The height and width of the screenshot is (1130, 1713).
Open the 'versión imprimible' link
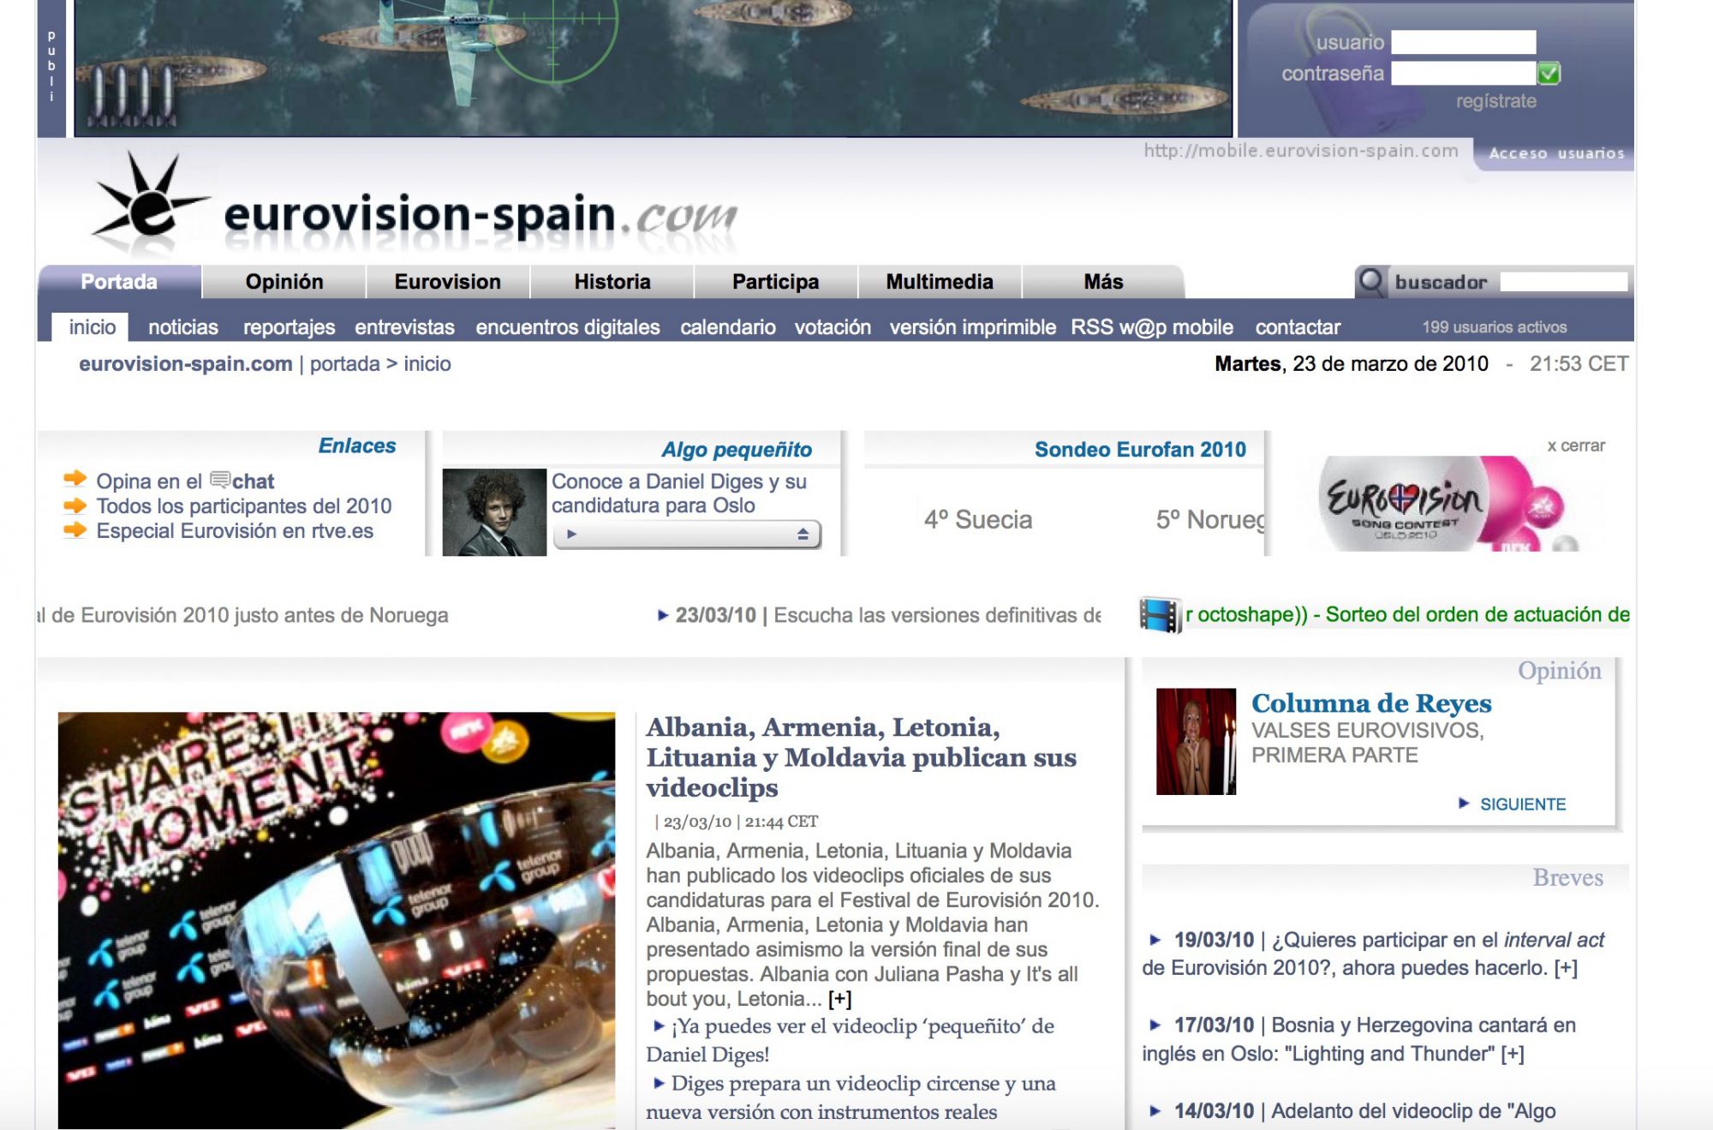click(x=973, y=327)
